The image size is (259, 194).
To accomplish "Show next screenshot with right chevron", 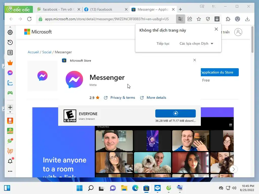I will [x=233, y=169].
